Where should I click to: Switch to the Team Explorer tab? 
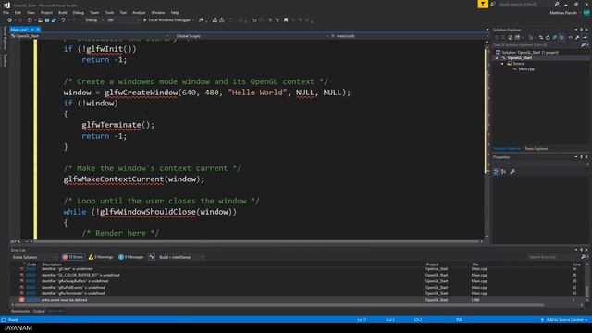[x=536, y=148]
